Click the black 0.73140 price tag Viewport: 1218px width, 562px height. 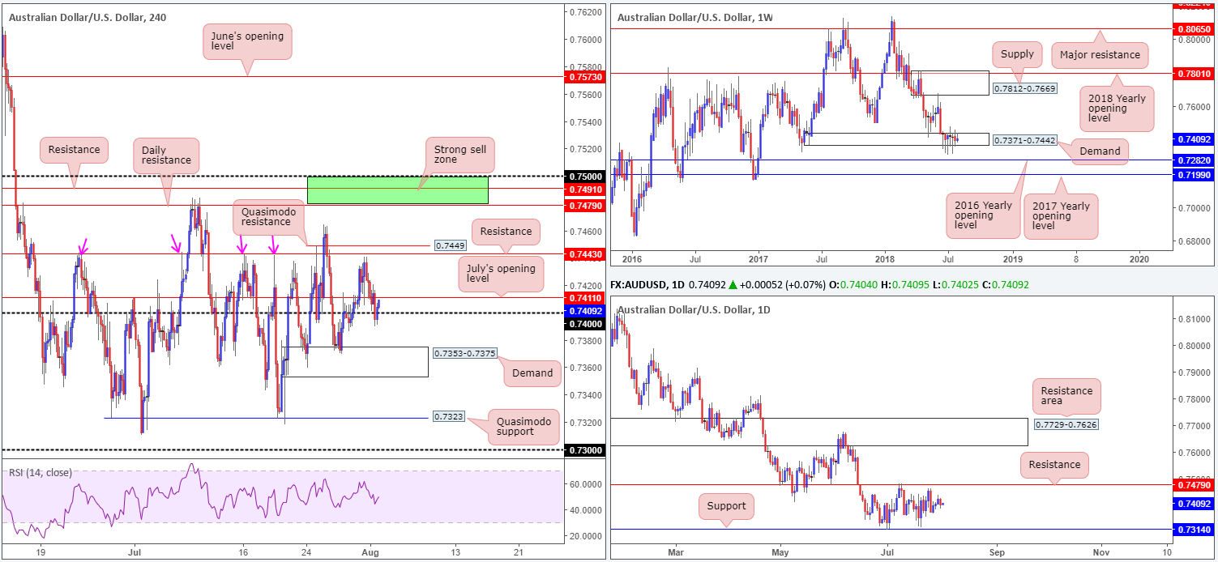(1195, 530)
